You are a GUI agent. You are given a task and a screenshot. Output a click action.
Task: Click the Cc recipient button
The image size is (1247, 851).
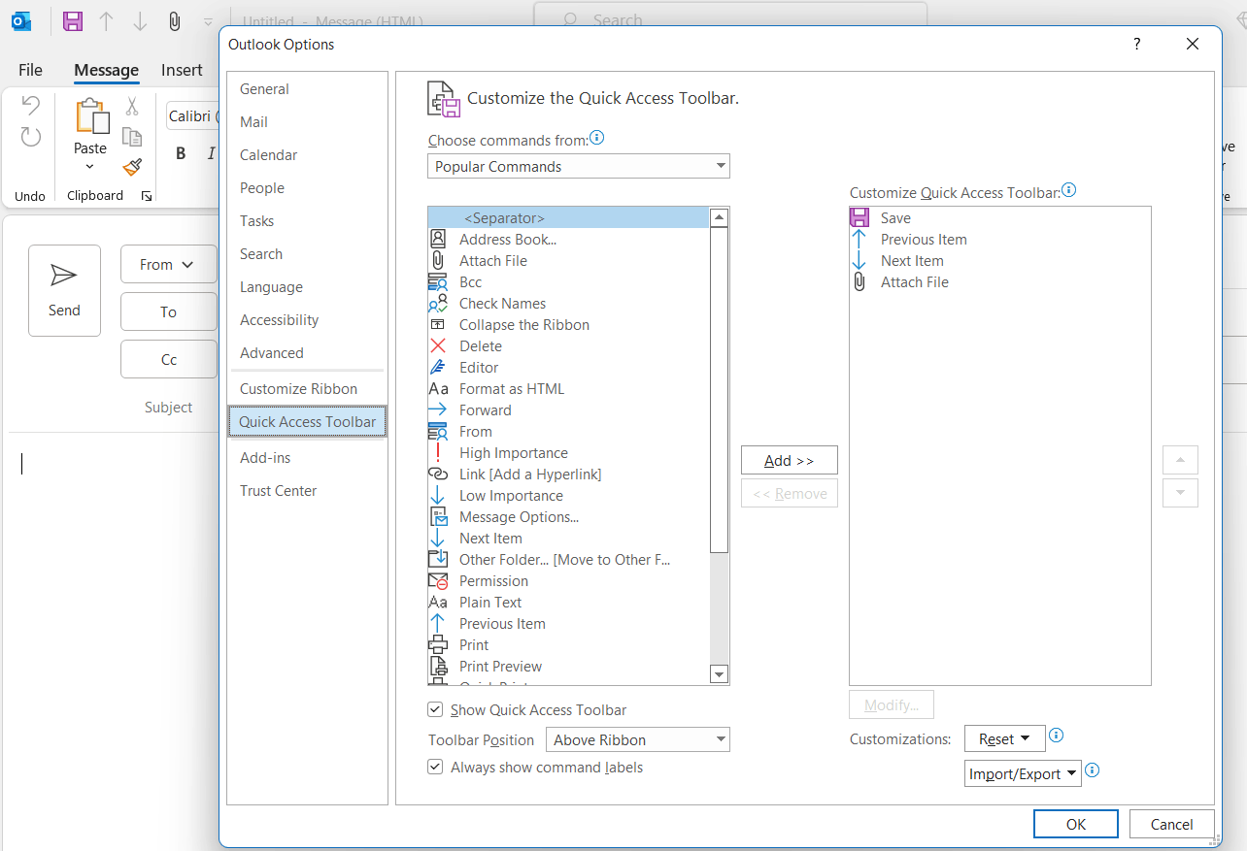click(168, 359)
